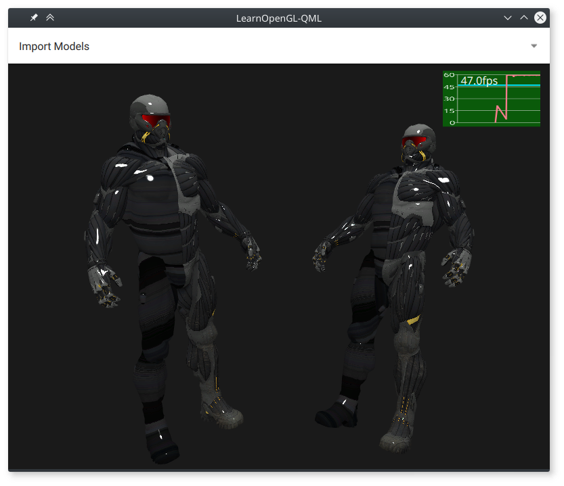Click the keep-above double chevron icon

pos(50,18)
